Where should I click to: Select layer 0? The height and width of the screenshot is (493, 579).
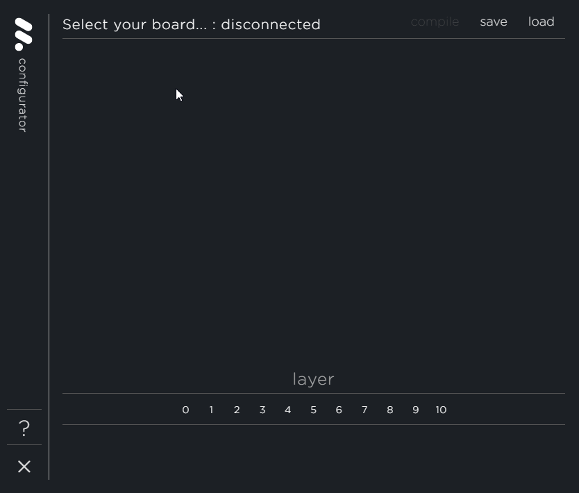coord(185,410)
